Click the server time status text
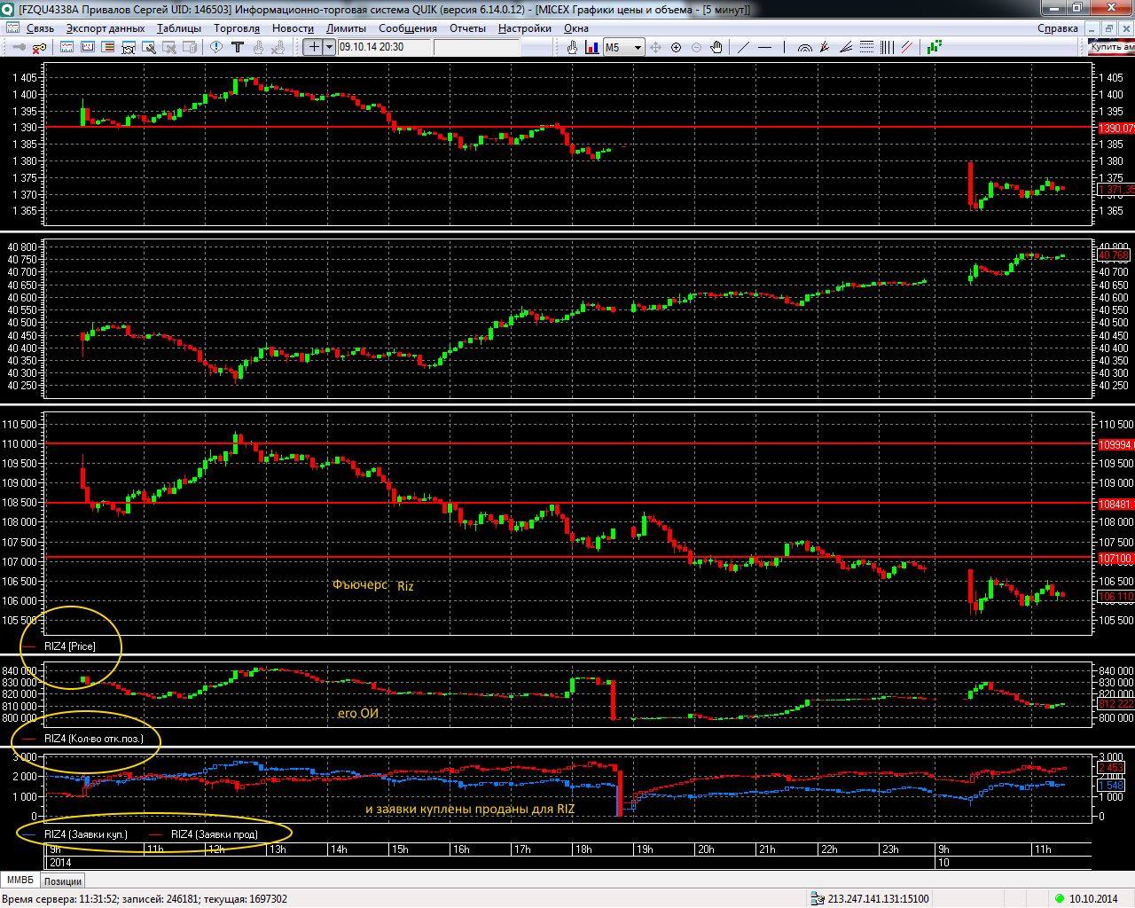 (144, 899)
